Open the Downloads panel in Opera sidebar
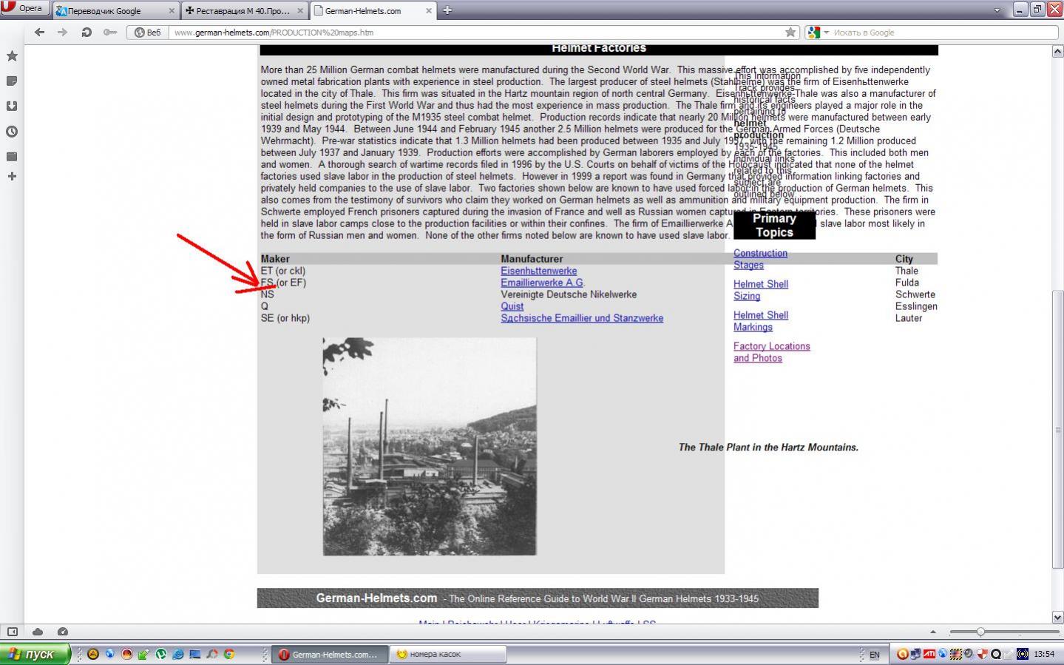Image resolution: width=1064 pixels, height=665 pixels. (x=12, y=107)
